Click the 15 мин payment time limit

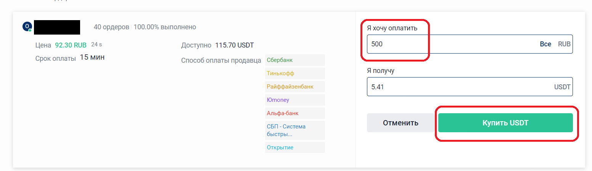pyautogui.click(x=92, y=57)
